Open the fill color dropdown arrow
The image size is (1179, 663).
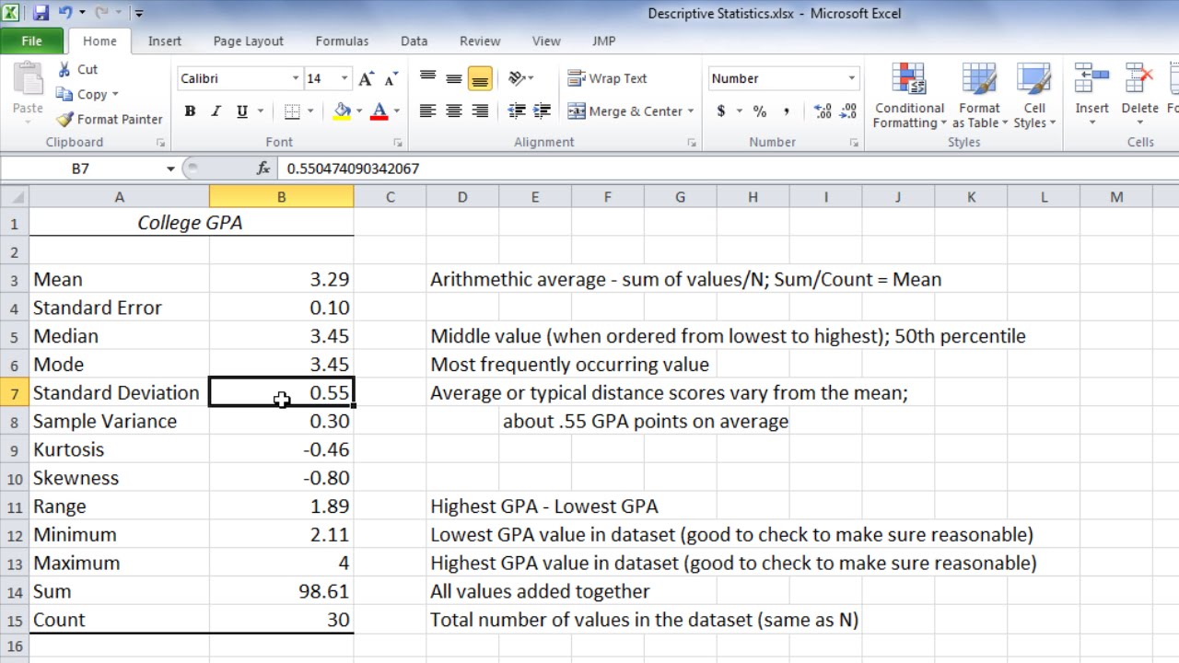coord(358,111)
